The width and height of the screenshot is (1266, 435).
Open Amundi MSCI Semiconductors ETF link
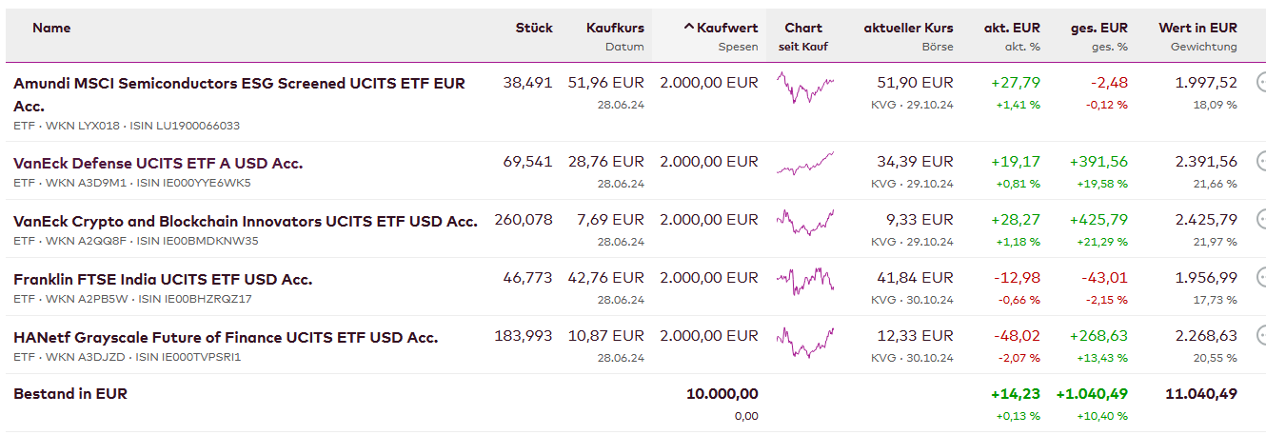239,84
